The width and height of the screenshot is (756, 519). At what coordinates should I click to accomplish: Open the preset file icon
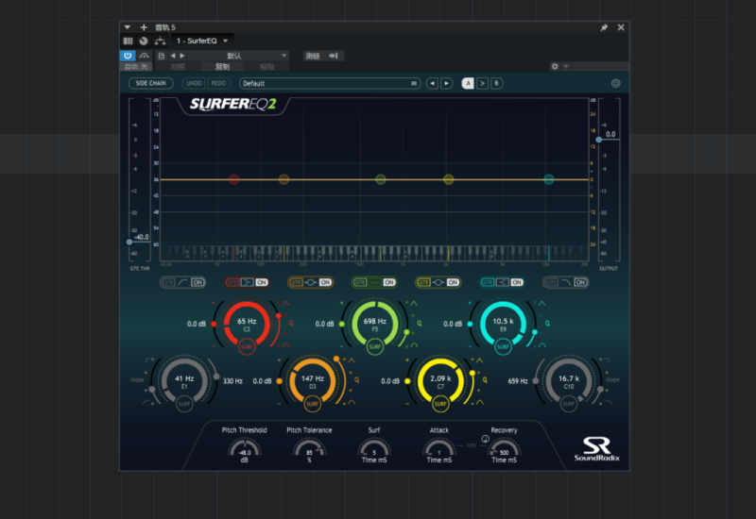pos(161,56)
